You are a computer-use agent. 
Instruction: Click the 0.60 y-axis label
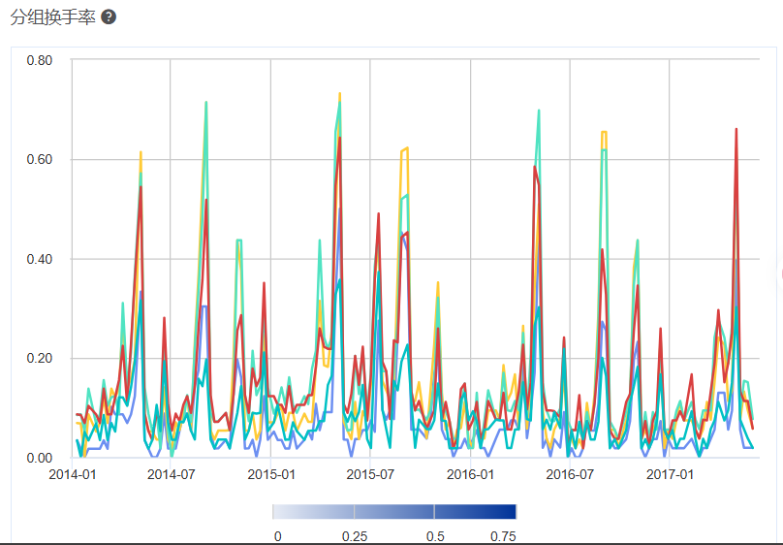point(39,160)
